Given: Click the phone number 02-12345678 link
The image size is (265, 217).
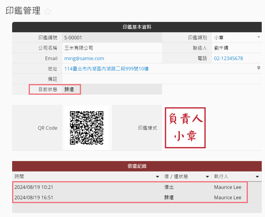Looking at the screenshot, I should 228,58.
